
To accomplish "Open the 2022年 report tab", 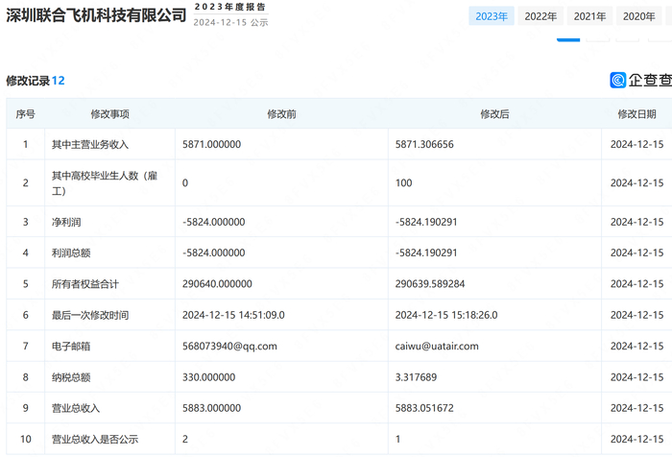I will click(540, 16).
